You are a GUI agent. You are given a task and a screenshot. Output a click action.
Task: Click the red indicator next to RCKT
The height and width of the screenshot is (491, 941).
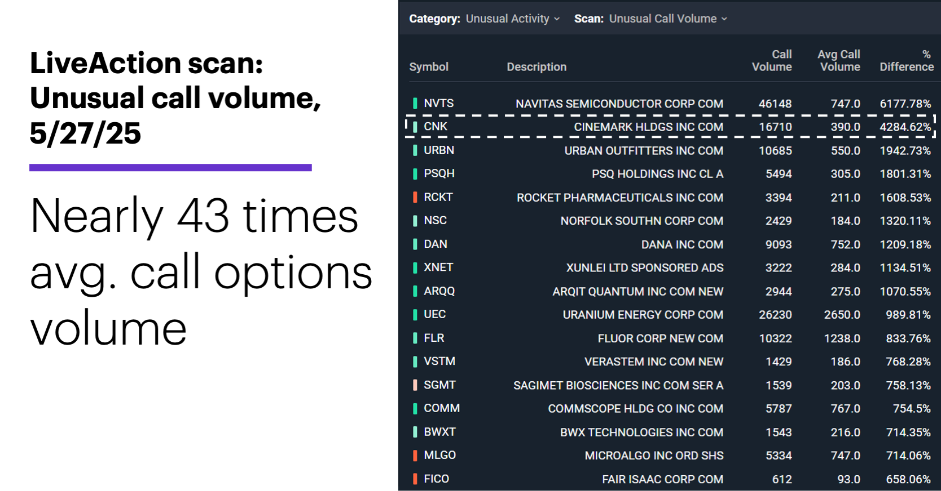pyautogui.click(x=416, y=197)
